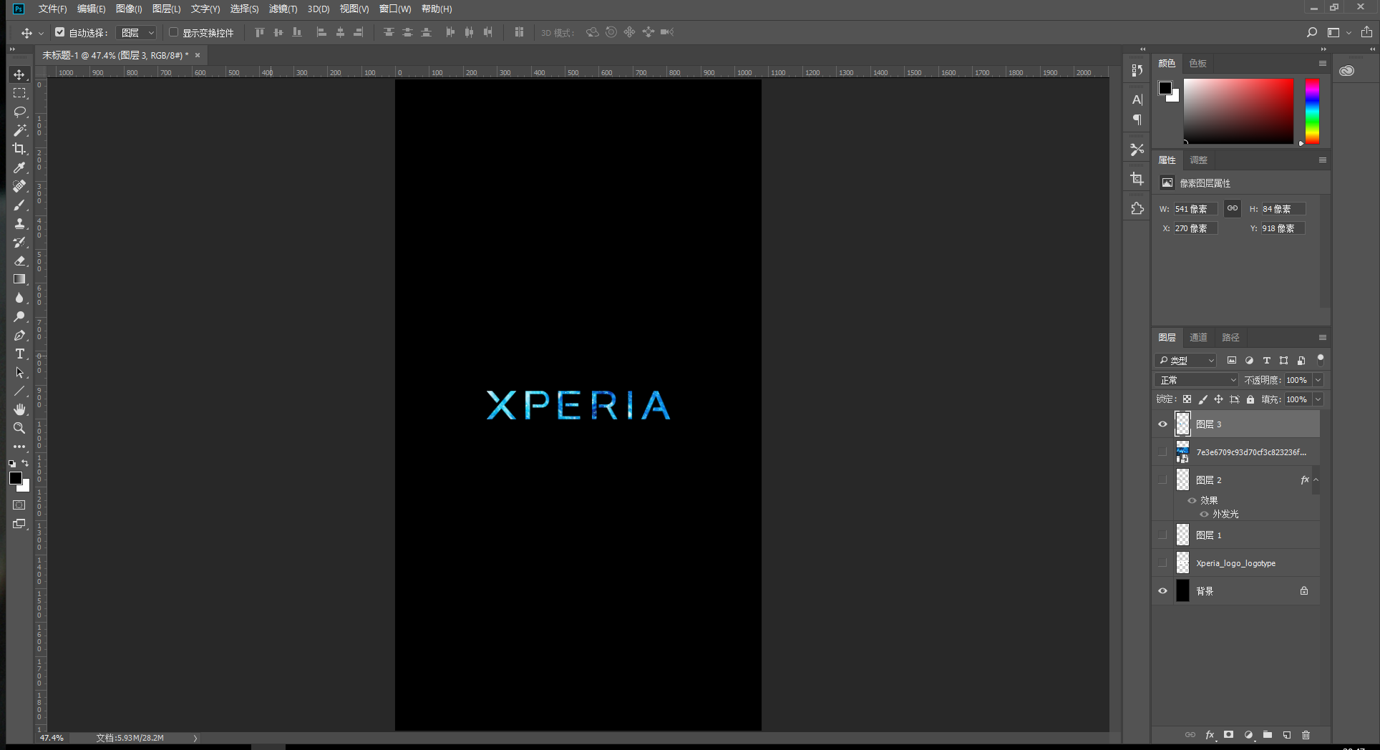Switch to the 通道 tab

click(1198, 338)
